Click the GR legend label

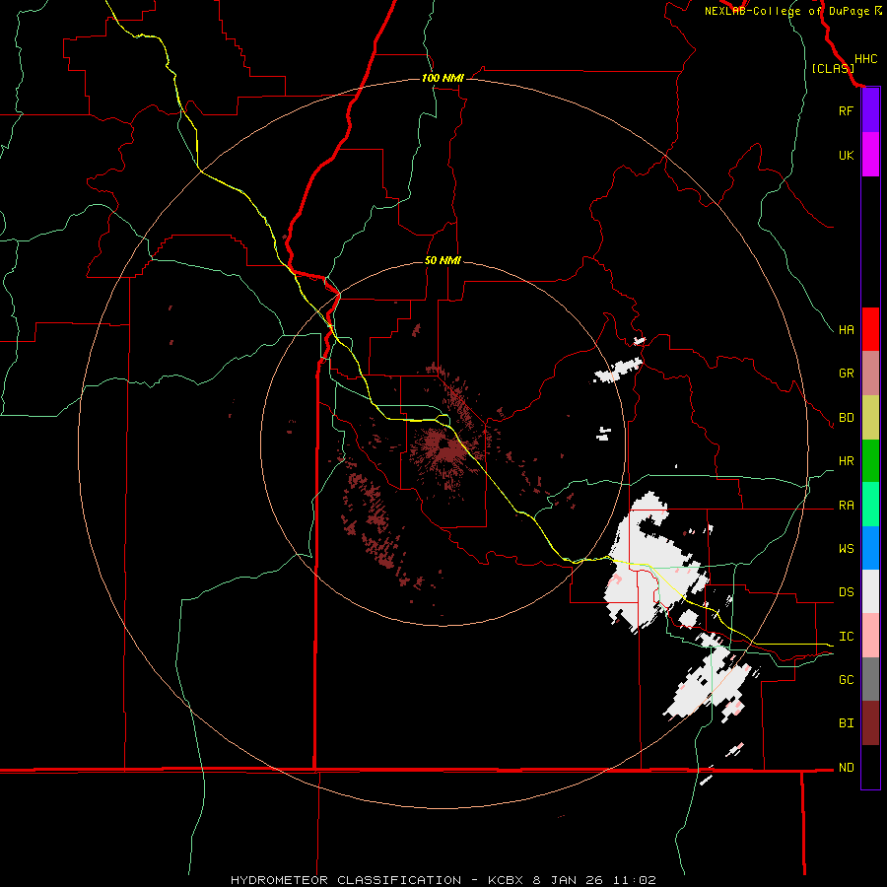(x=846, y=374)
